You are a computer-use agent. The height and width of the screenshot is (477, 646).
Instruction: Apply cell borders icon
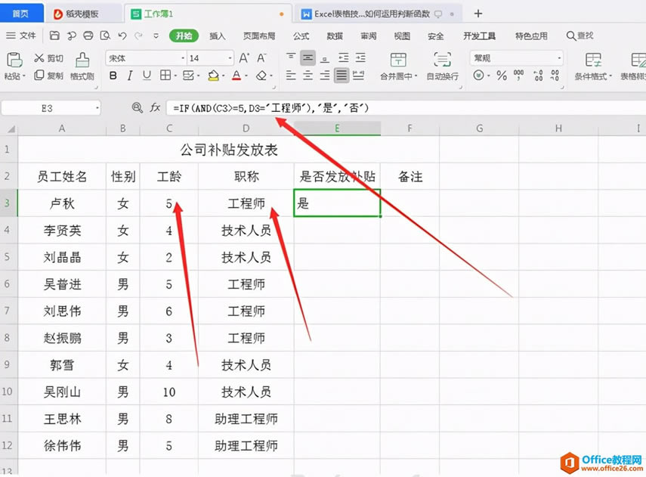click(x=165, y=76)
